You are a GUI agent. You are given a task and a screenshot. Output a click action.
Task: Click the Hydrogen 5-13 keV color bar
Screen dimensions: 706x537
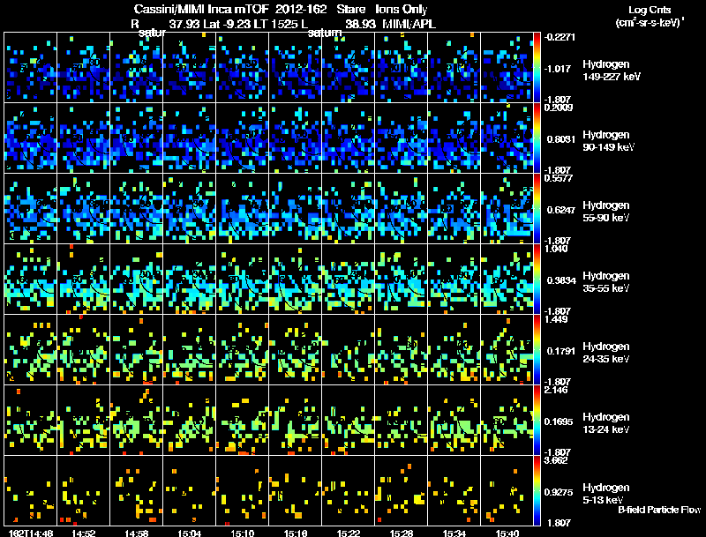pyautogui.click(x=537, y=490)
